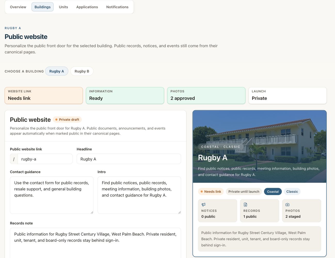The width and height of the screenshot is (335, 258).
Task: Open the Website Link status card
Action: pos(44,95)
